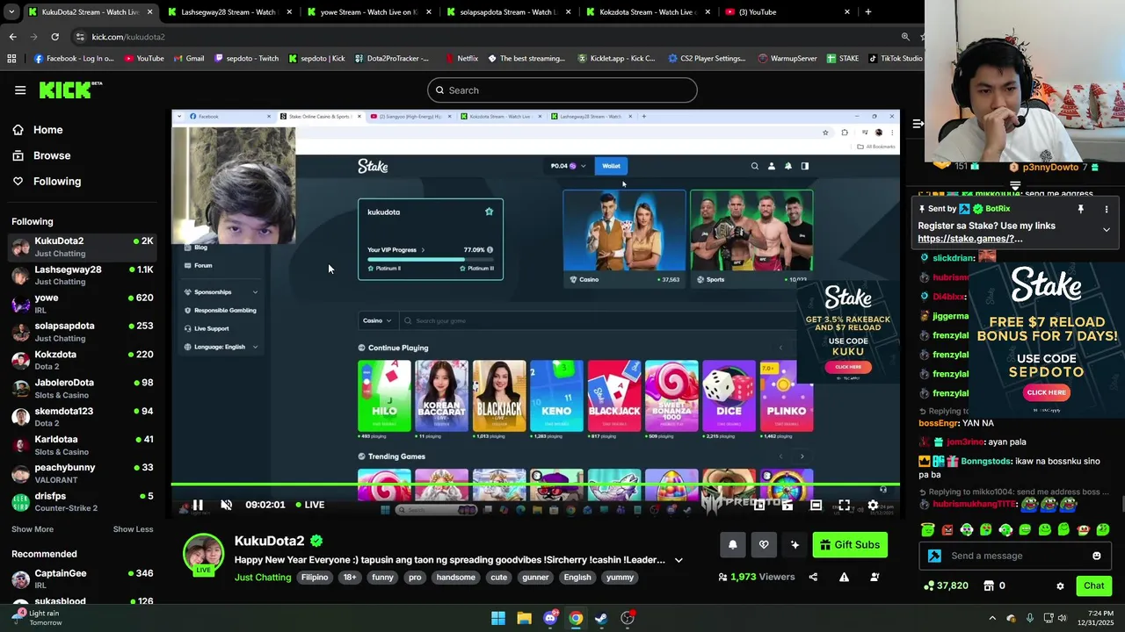Open JaboleroDota channel from Following list
The image size is (1125, 632).
tap(82, 389)
